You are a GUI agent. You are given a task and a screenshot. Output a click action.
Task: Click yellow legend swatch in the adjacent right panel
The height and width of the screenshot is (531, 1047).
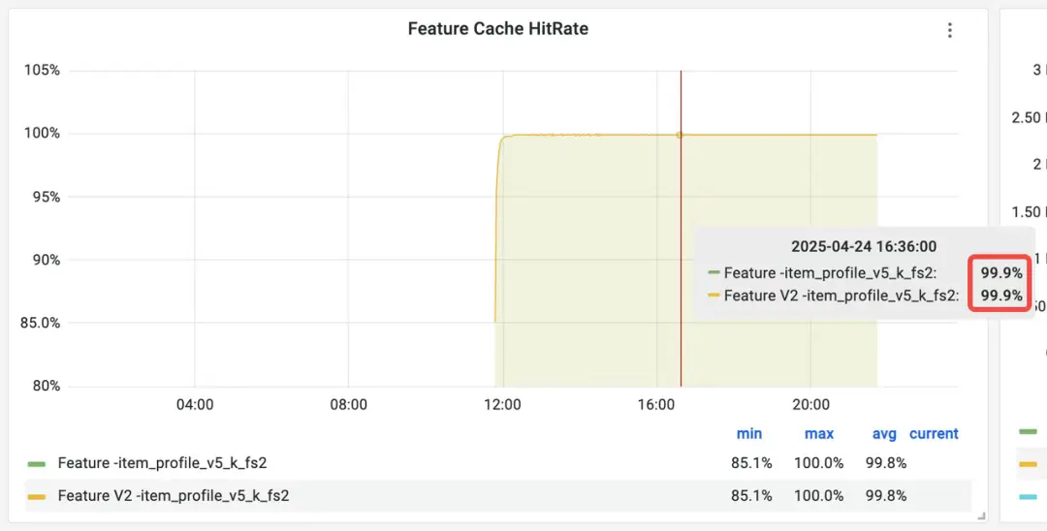[1029, 464]
